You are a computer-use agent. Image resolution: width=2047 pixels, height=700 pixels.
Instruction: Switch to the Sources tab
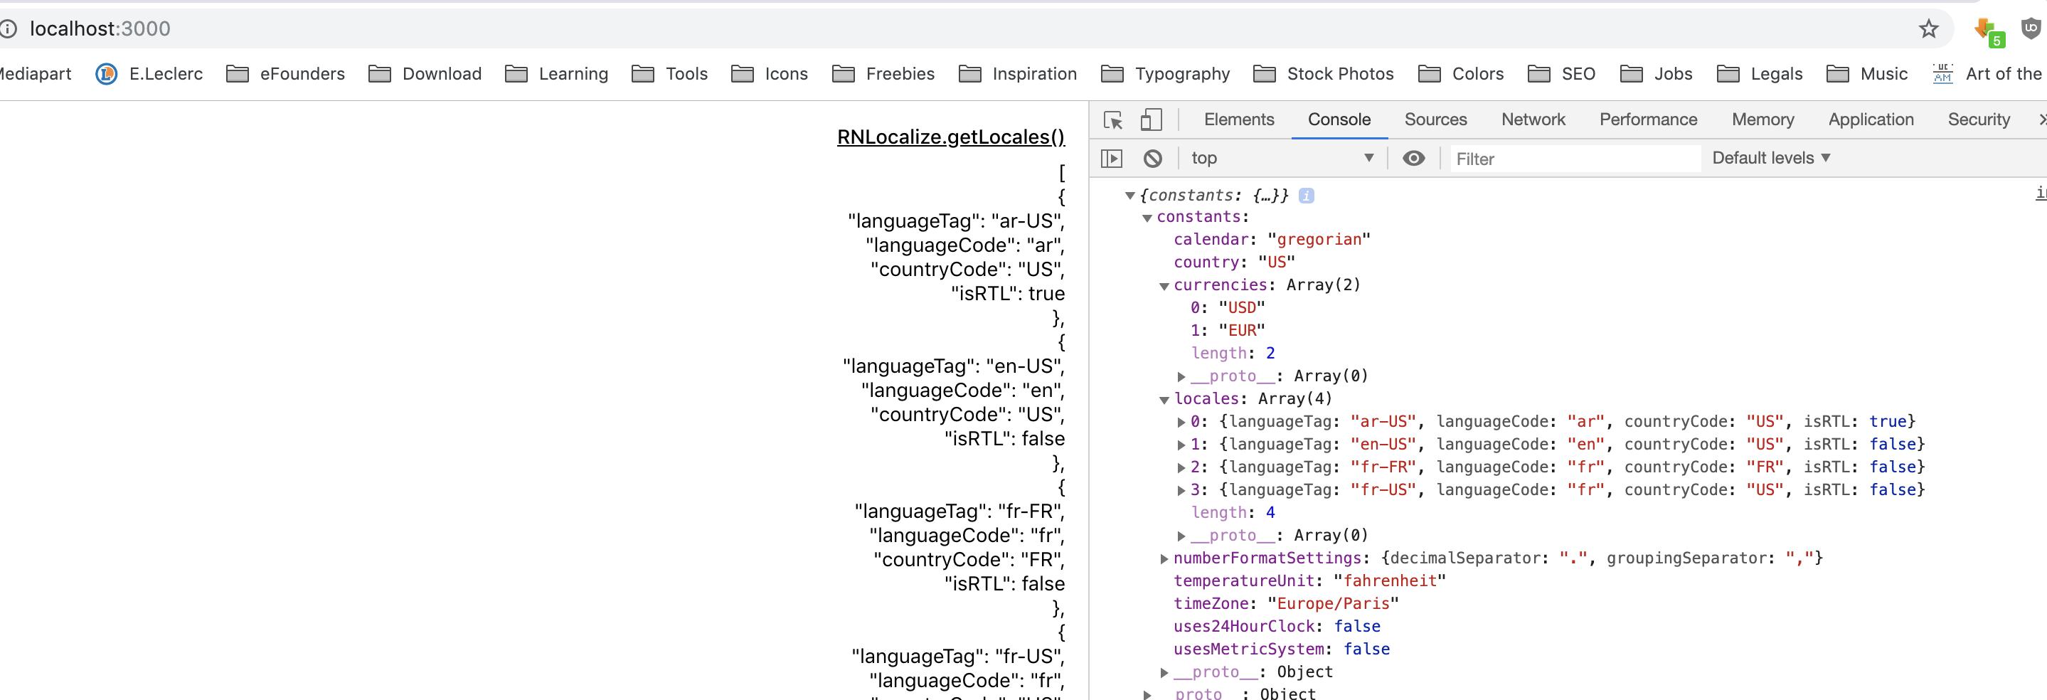[1435, 120]
